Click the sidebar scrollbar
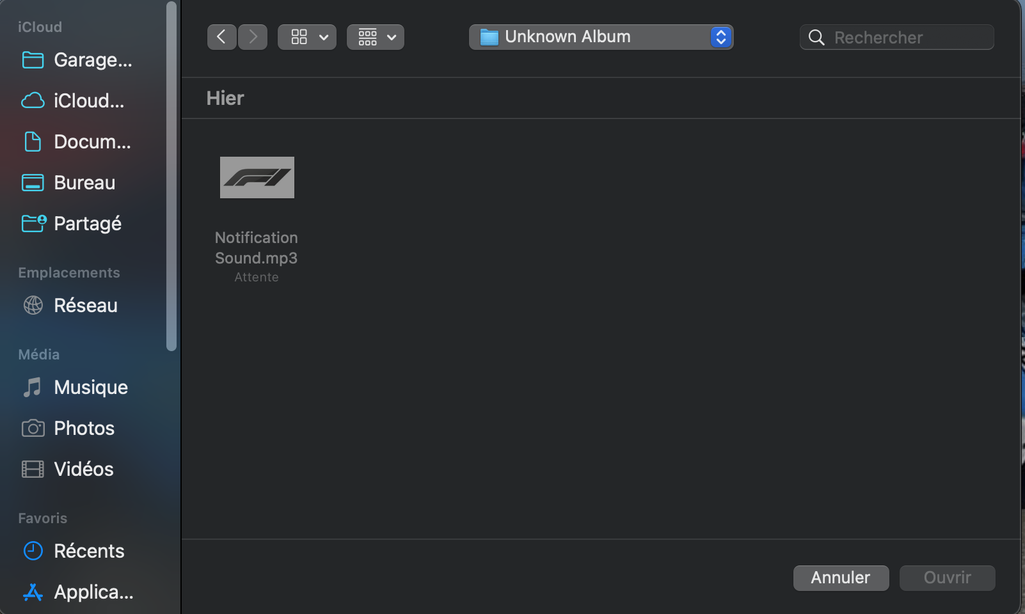The width and height of the screenshot is (1025, 614). click(171, 176)
